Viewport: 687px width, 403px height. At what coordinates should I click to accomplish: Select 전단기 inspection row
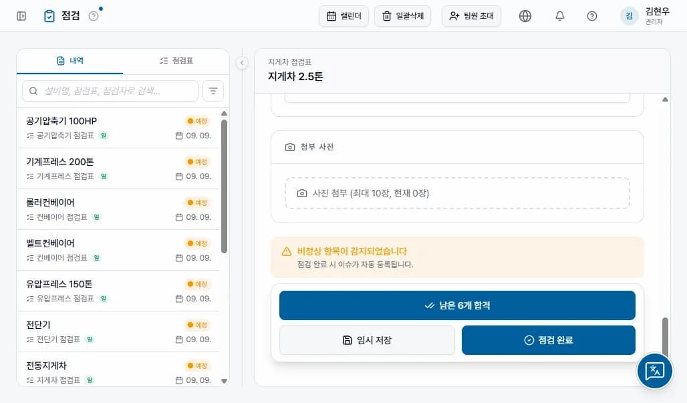point(118,331)
